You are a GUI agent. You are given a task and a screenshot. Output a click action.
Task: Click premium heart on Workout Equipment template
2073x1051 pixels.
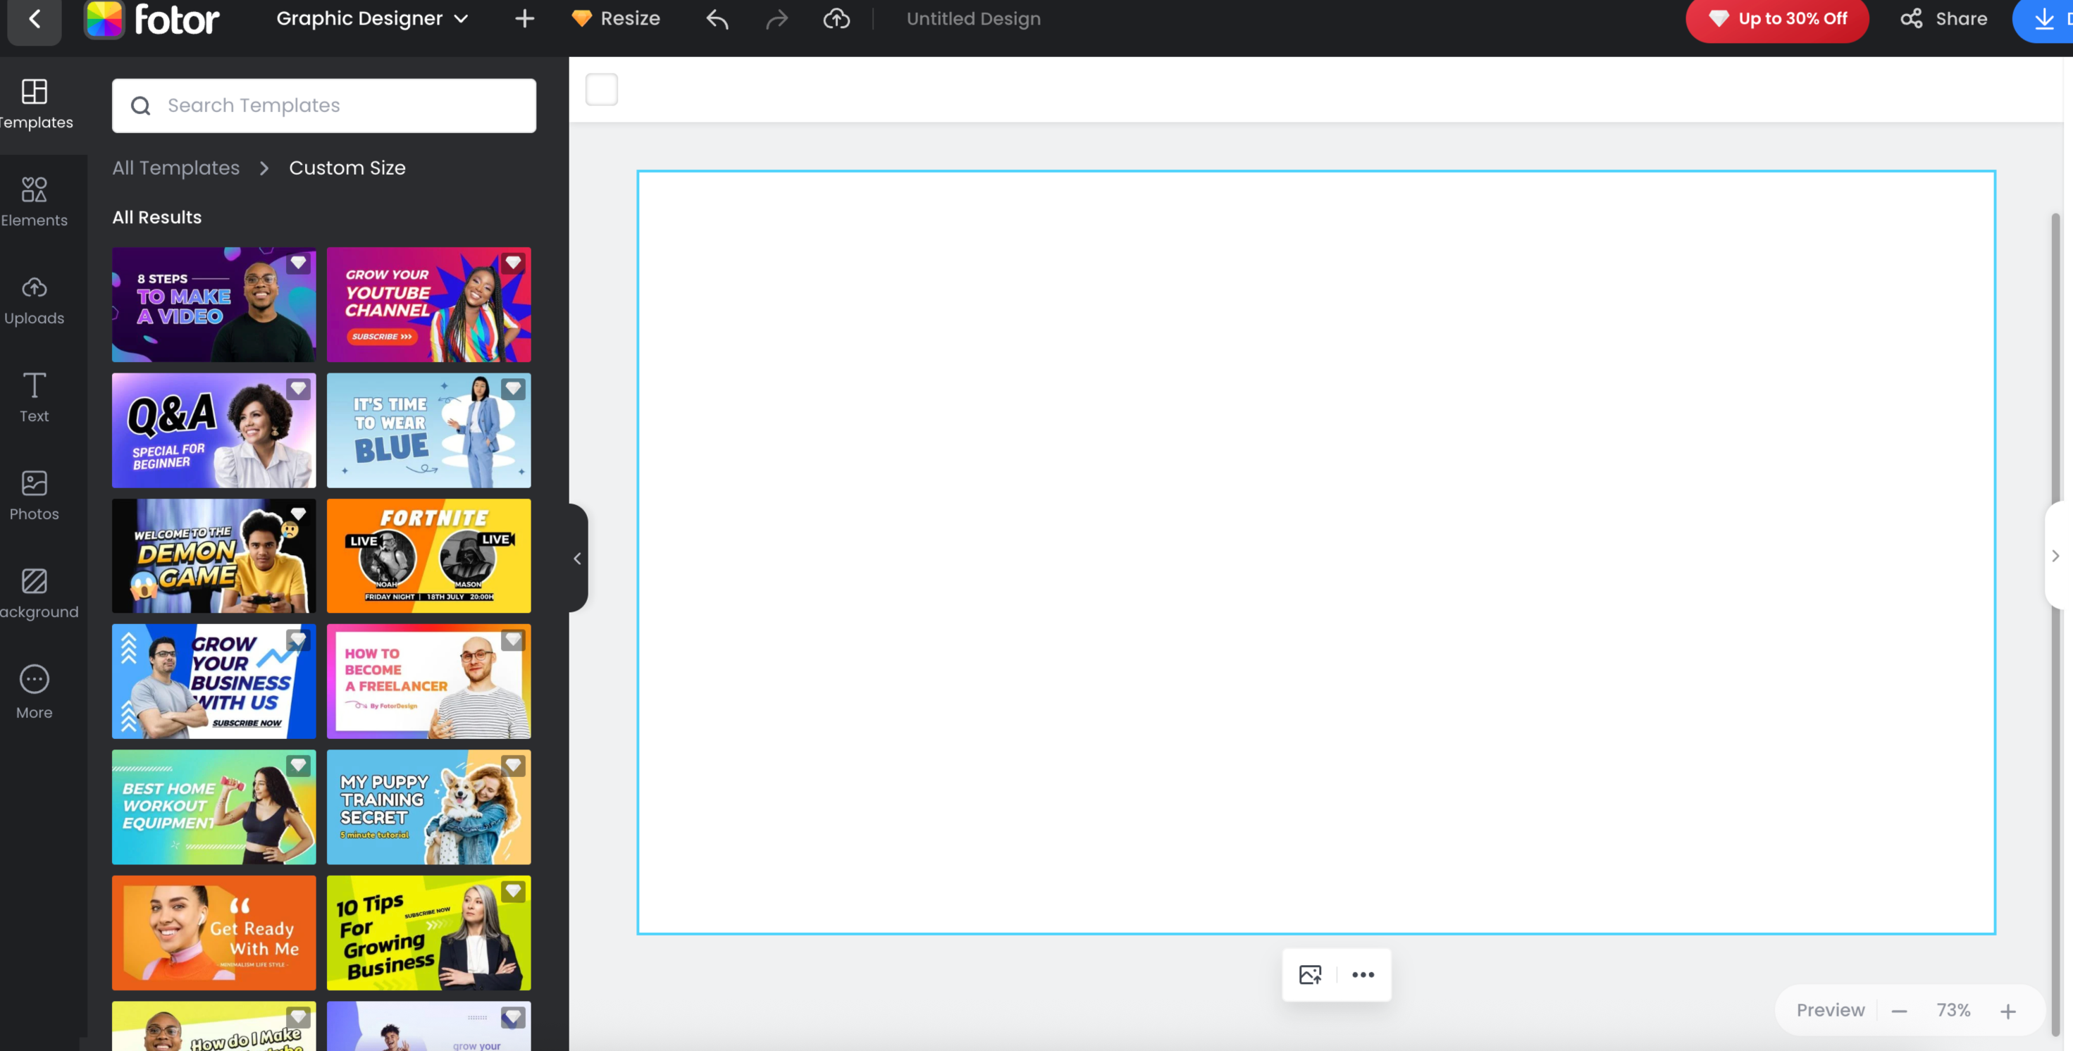click(299, 765)
